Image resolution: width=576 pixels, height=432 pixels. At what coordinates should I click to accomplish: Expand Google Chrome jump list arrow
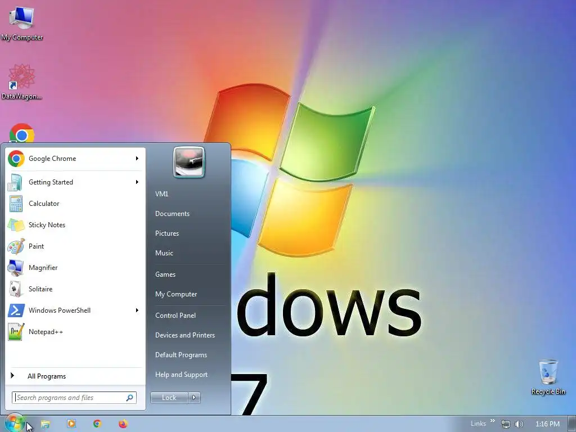(x=137, y=158)
